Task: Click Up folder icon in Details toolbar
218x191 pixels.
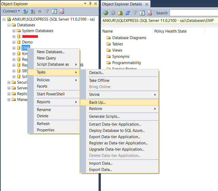Action: tap(120, 13)
